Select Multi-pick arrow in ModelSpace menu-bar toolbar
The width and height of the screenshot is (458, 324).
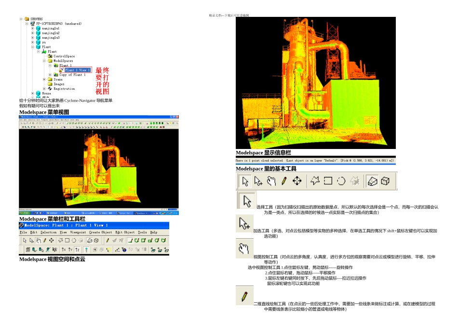[x=31, y=241]
